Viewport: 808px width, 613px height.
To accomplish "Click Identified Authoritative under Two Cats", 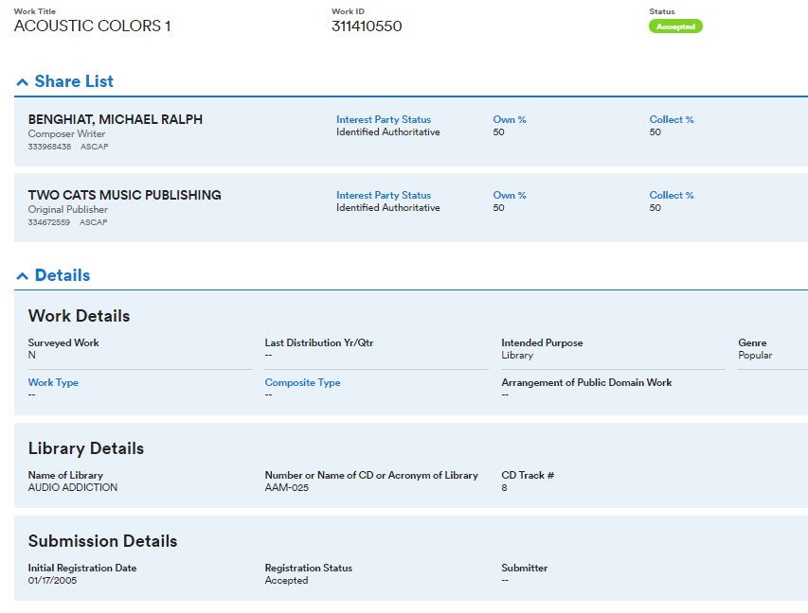I will click(388, 207).
